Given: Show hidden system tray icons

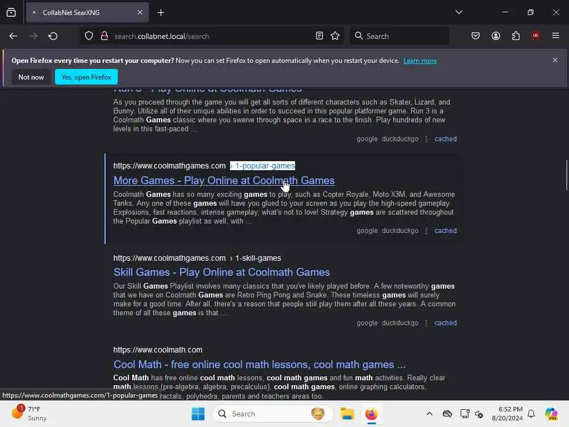Looking at the screenshot, I should coord(430,414).
